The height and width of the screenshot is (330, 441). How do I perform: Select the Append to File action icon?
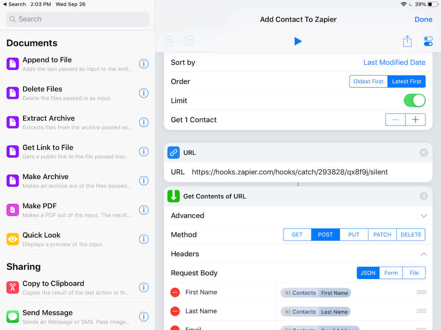click(12, 63)
